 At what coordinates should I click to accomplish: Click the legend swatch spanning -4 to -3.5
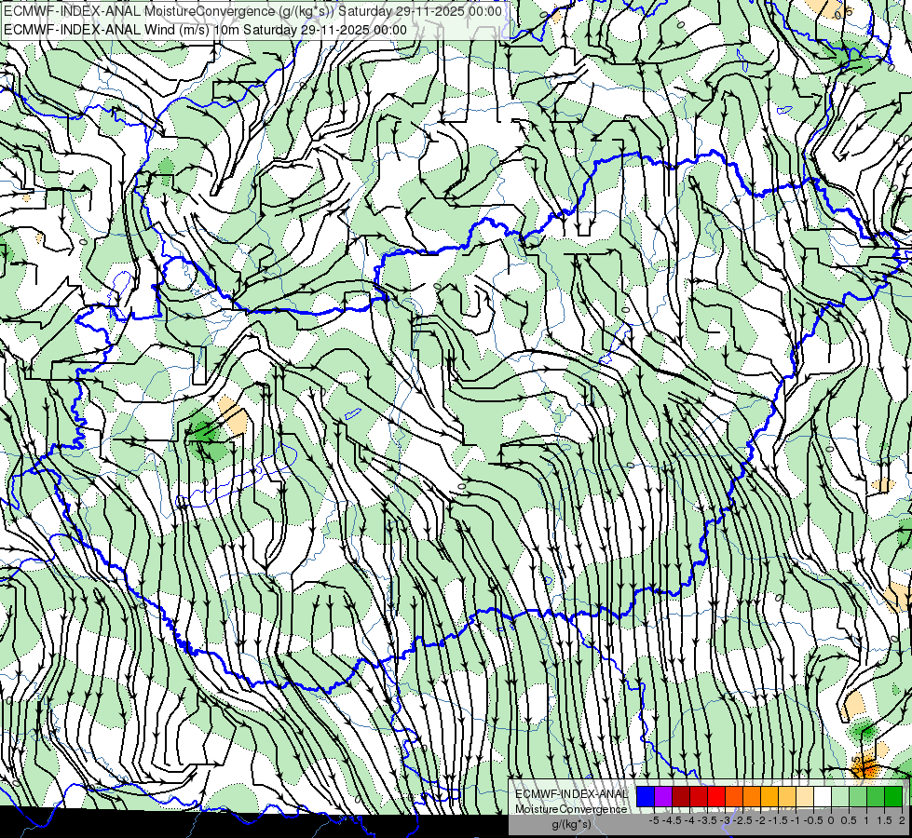(699, 796)
